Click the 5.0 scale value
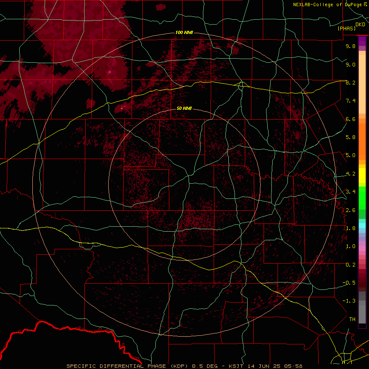The width and height of the screenshot is (369, 369). pyautogui.click(x=351, y=155)
